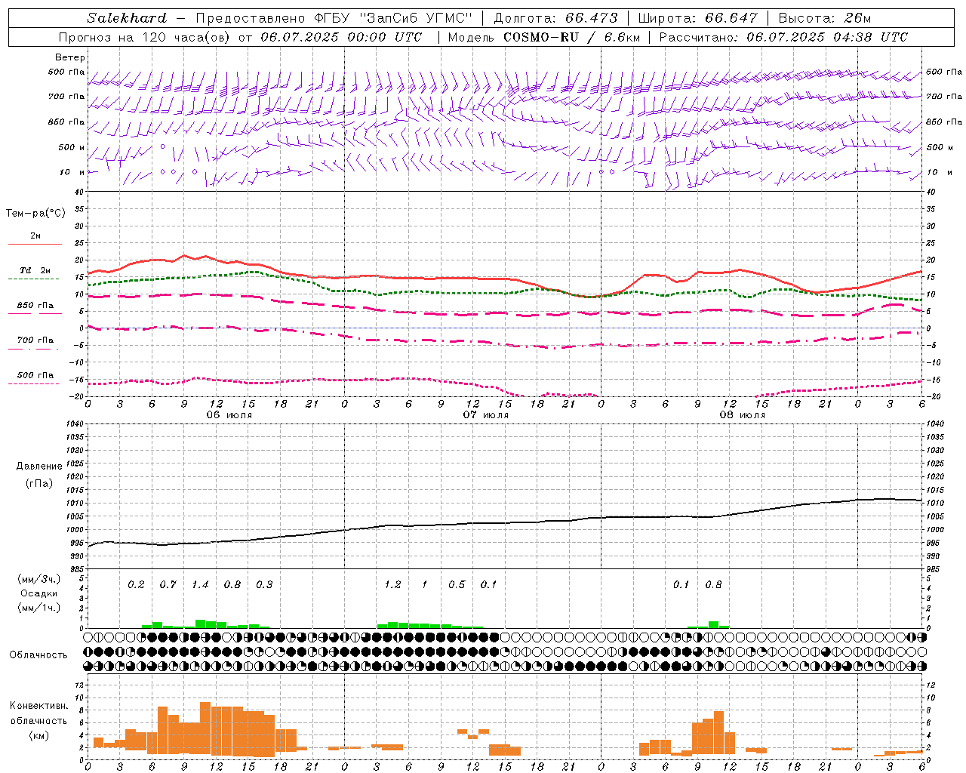Click the precipitation value 0.5
Image resolution: width=966 pixels, height=773 pixels.
(x=457, y=585)
